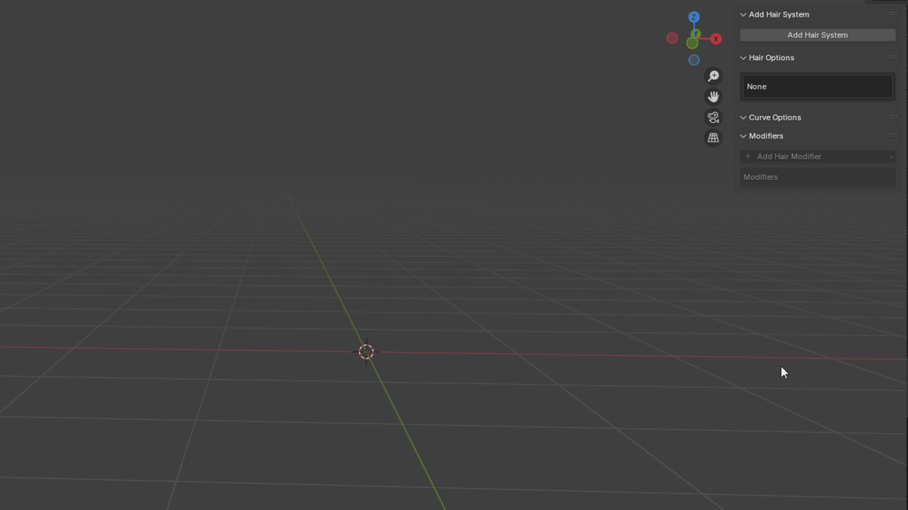Snap view to hollow blue negative Z circle
908x510 pixels.
tap(693, 59)
